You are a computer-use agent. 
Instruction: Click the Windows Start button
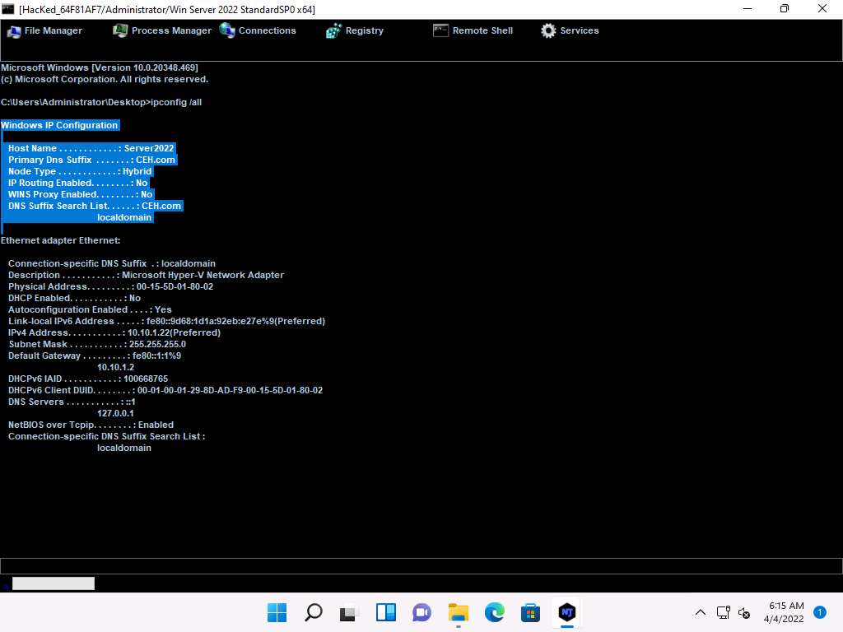[277, 612]
